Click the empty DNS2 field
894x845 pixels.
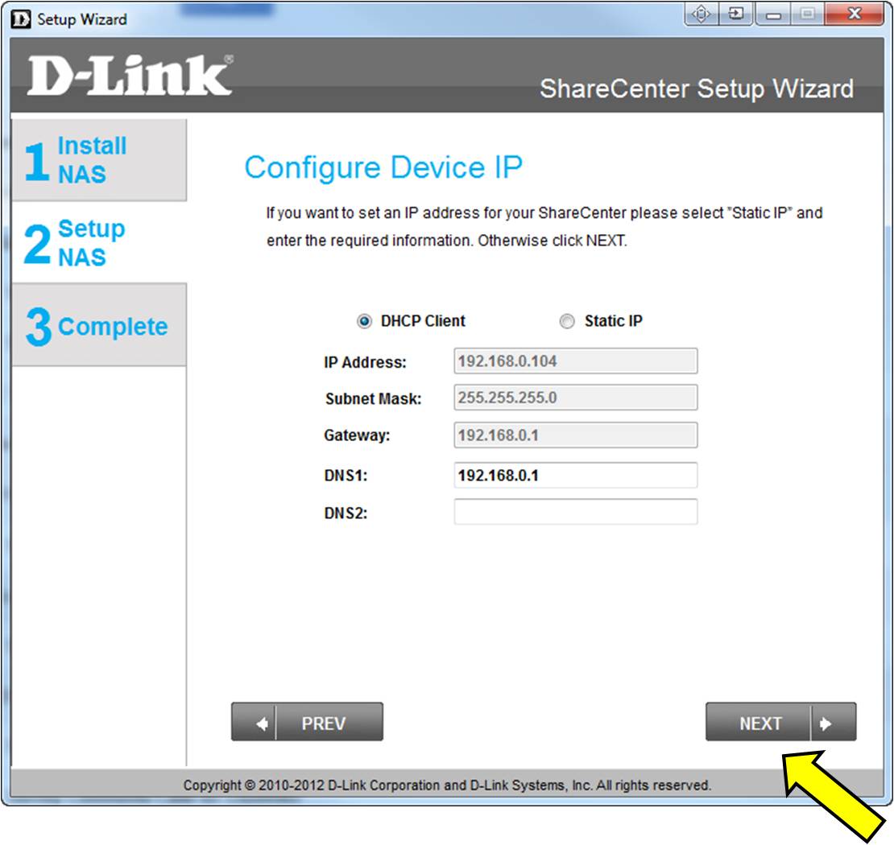coord(575,512)
